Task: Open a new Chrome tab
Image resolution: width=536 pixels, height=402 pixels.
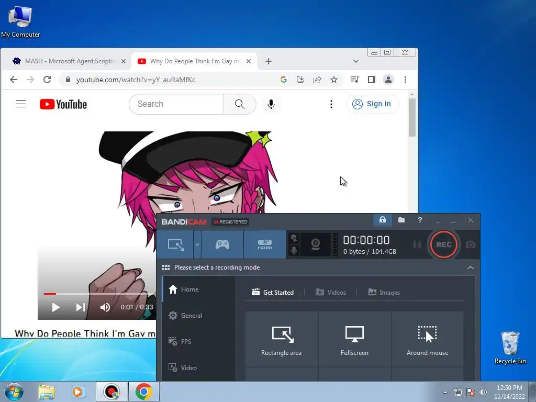Action: click(269, 61)
